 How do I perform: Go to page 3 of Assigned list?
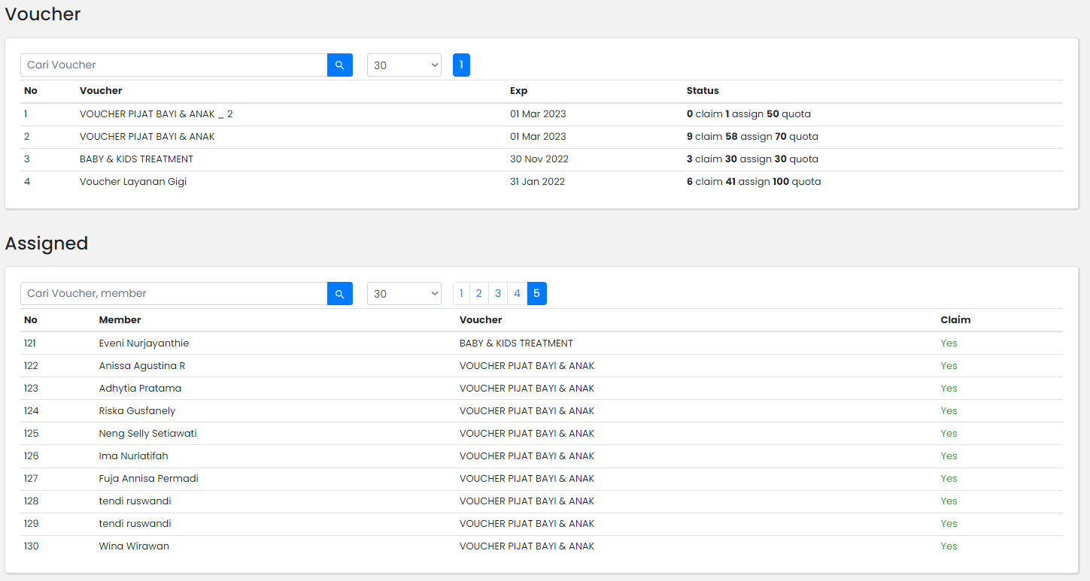pyautogui.click(x=498, y=294)
